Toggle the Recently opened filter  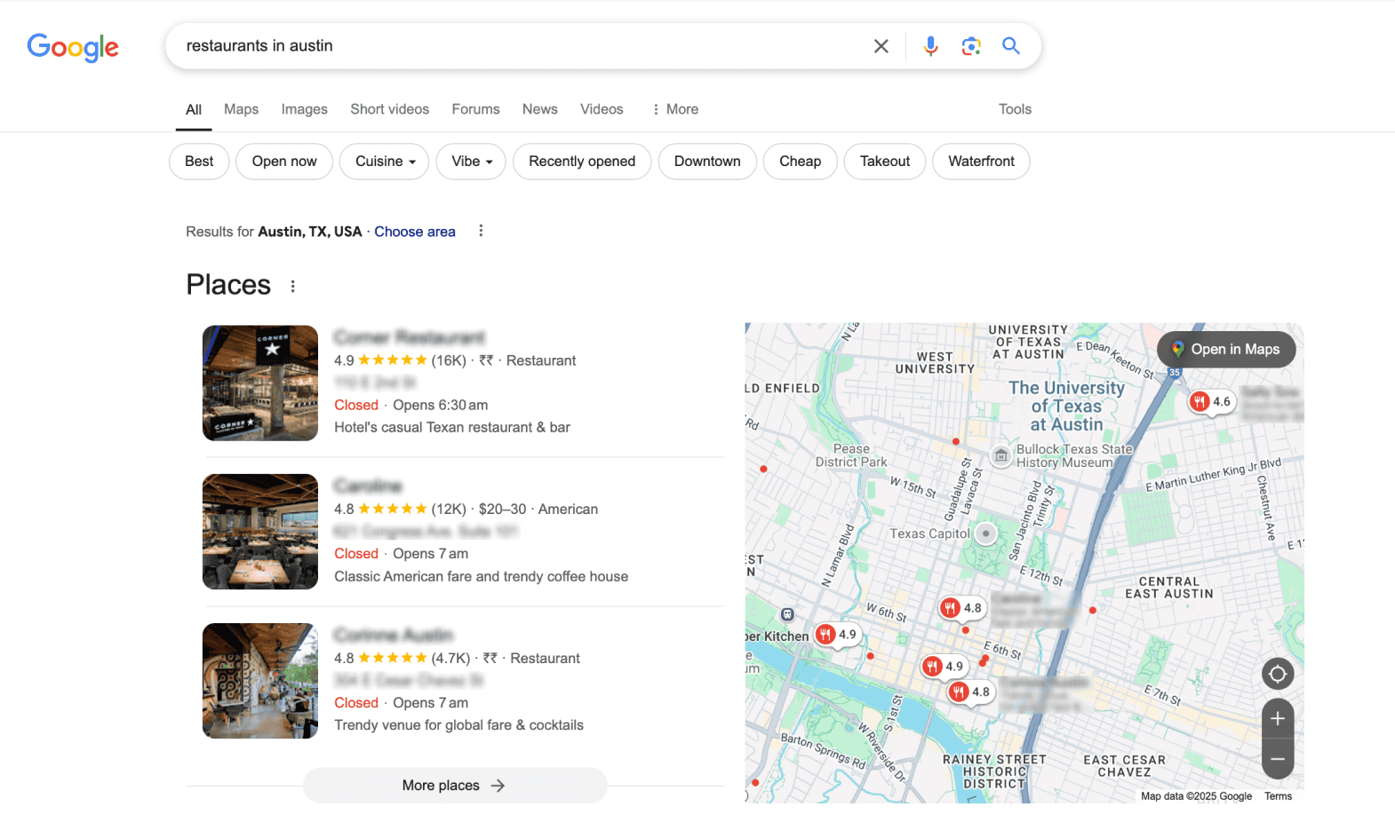point(582,162)
